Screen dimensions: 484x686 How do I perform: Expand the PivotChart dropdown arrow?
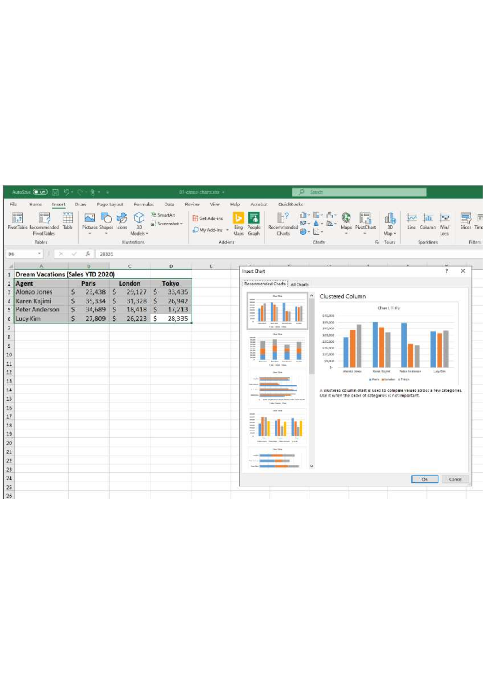point(365,234)
